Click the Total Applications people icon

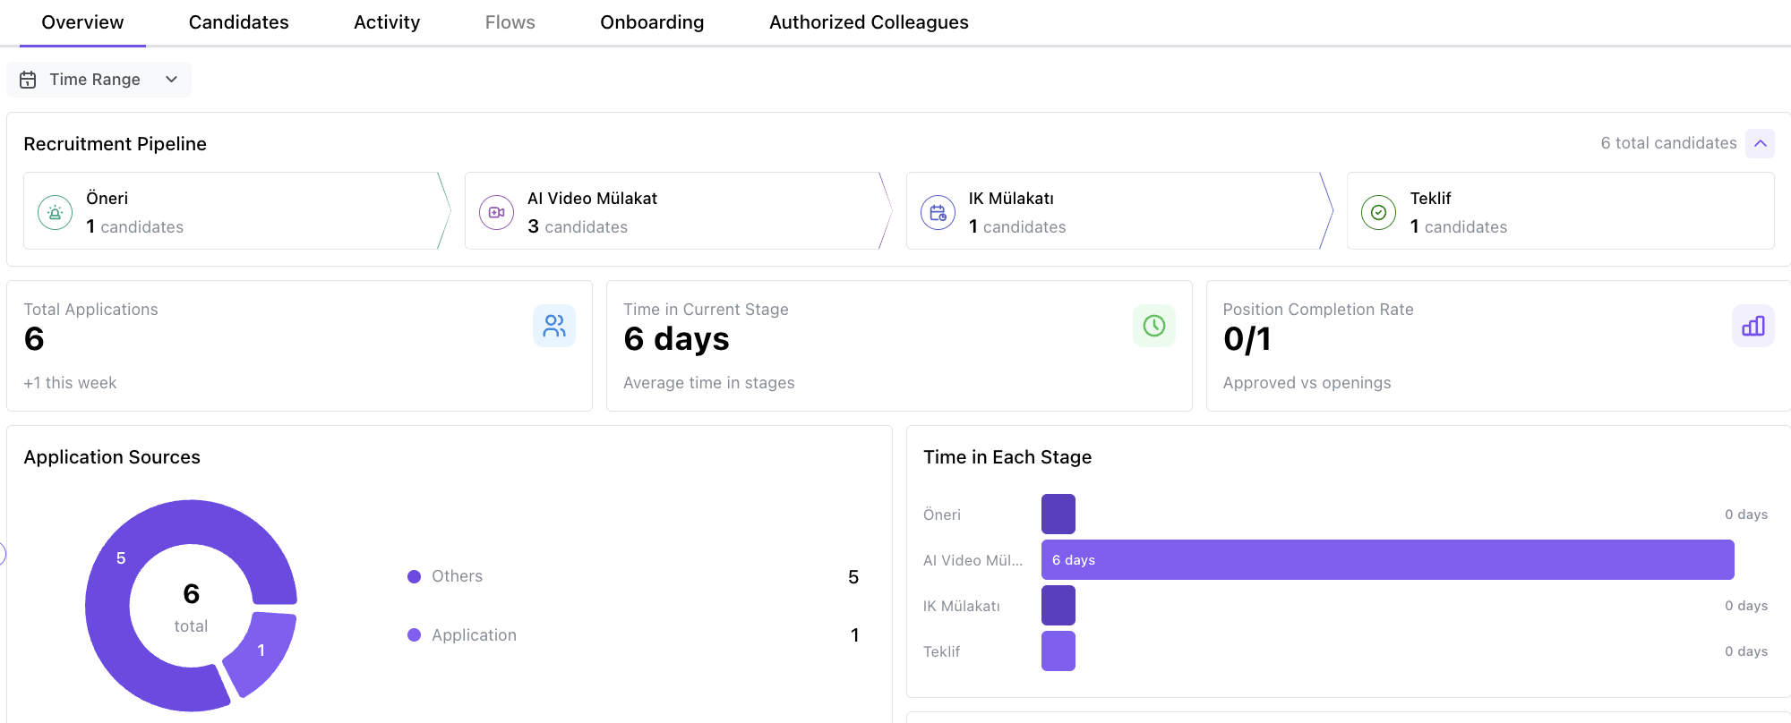click(554, 326)
